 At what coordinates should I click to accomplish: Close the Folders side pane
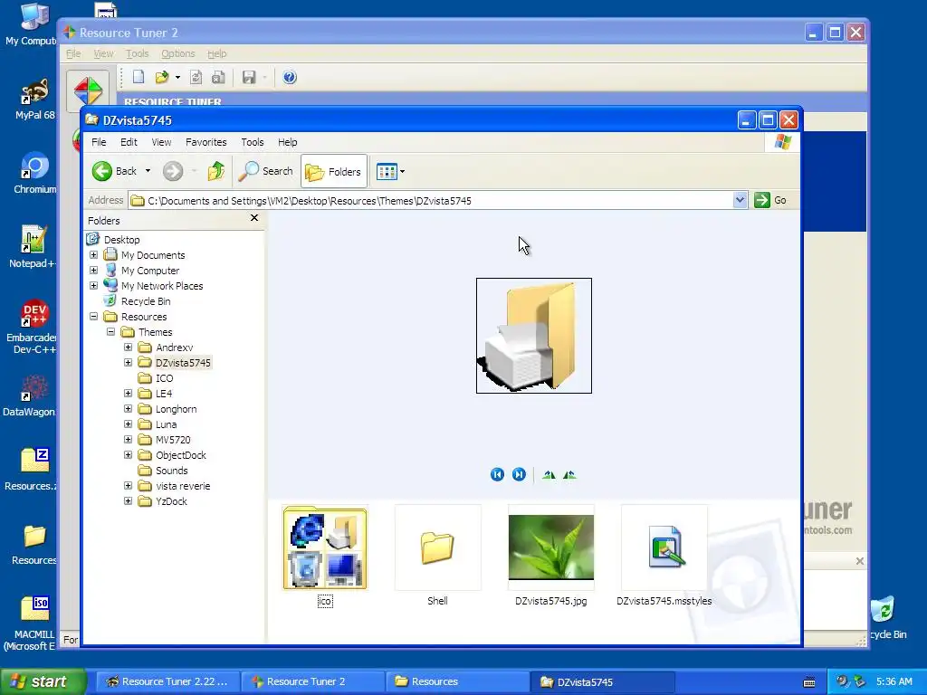[x=254, y=218]
